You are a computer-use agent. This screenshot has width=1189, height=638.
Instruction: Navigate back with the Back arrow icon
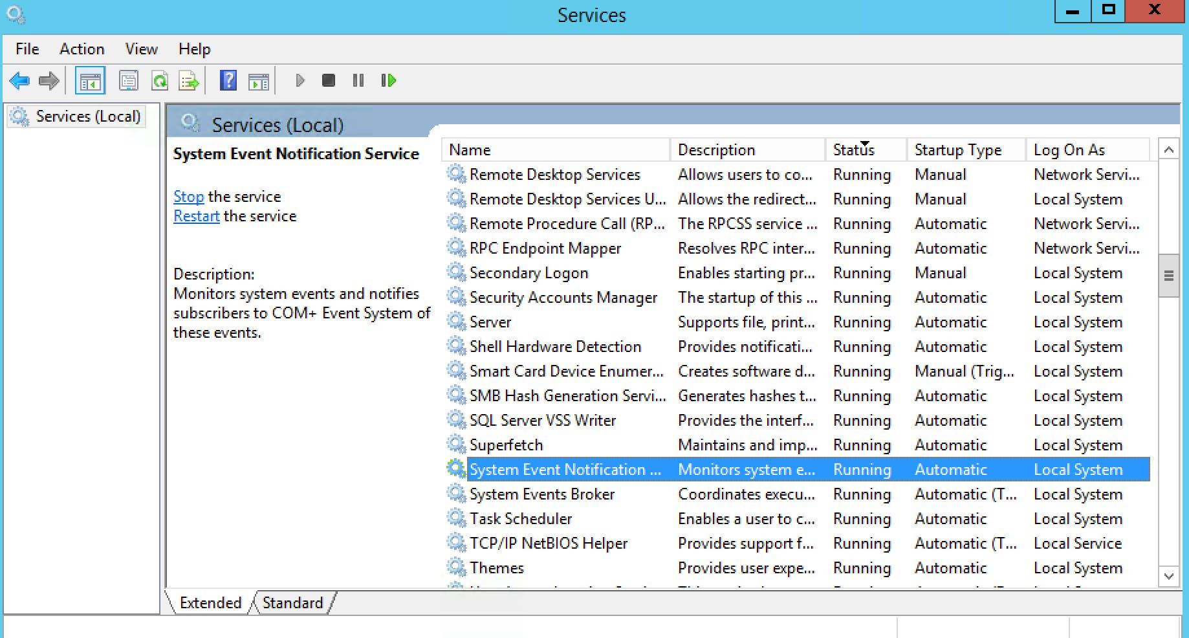point(19,80)
